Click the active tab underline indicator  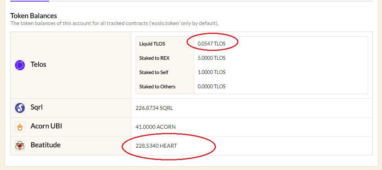30,1
